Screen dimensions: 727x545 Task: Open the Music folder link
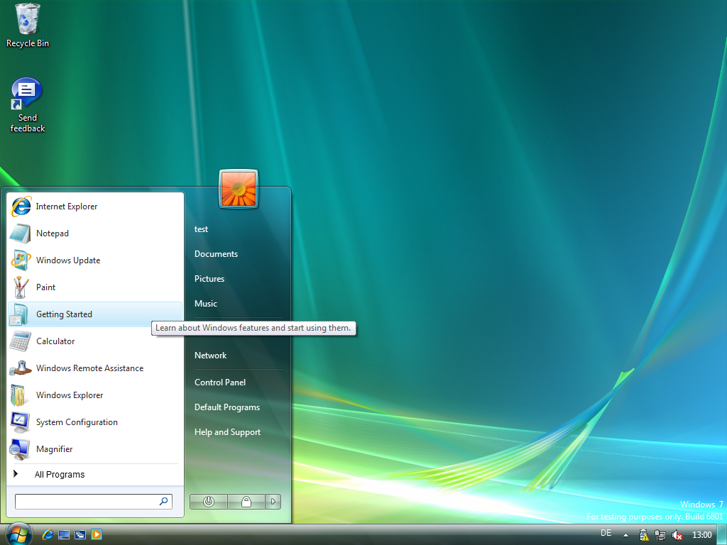tap(206, 304)
